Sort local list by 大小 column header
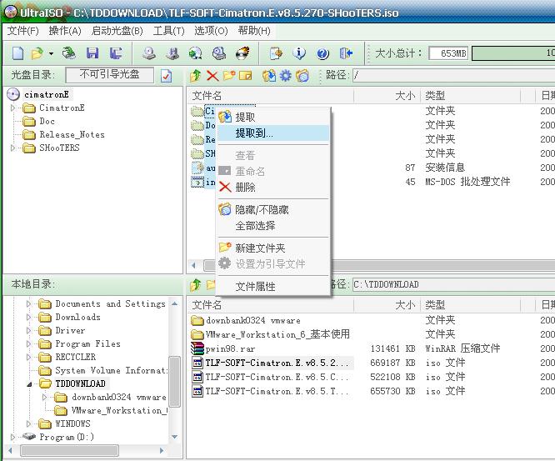The height and width of the screenshot is (461, 555). (387, 305)
